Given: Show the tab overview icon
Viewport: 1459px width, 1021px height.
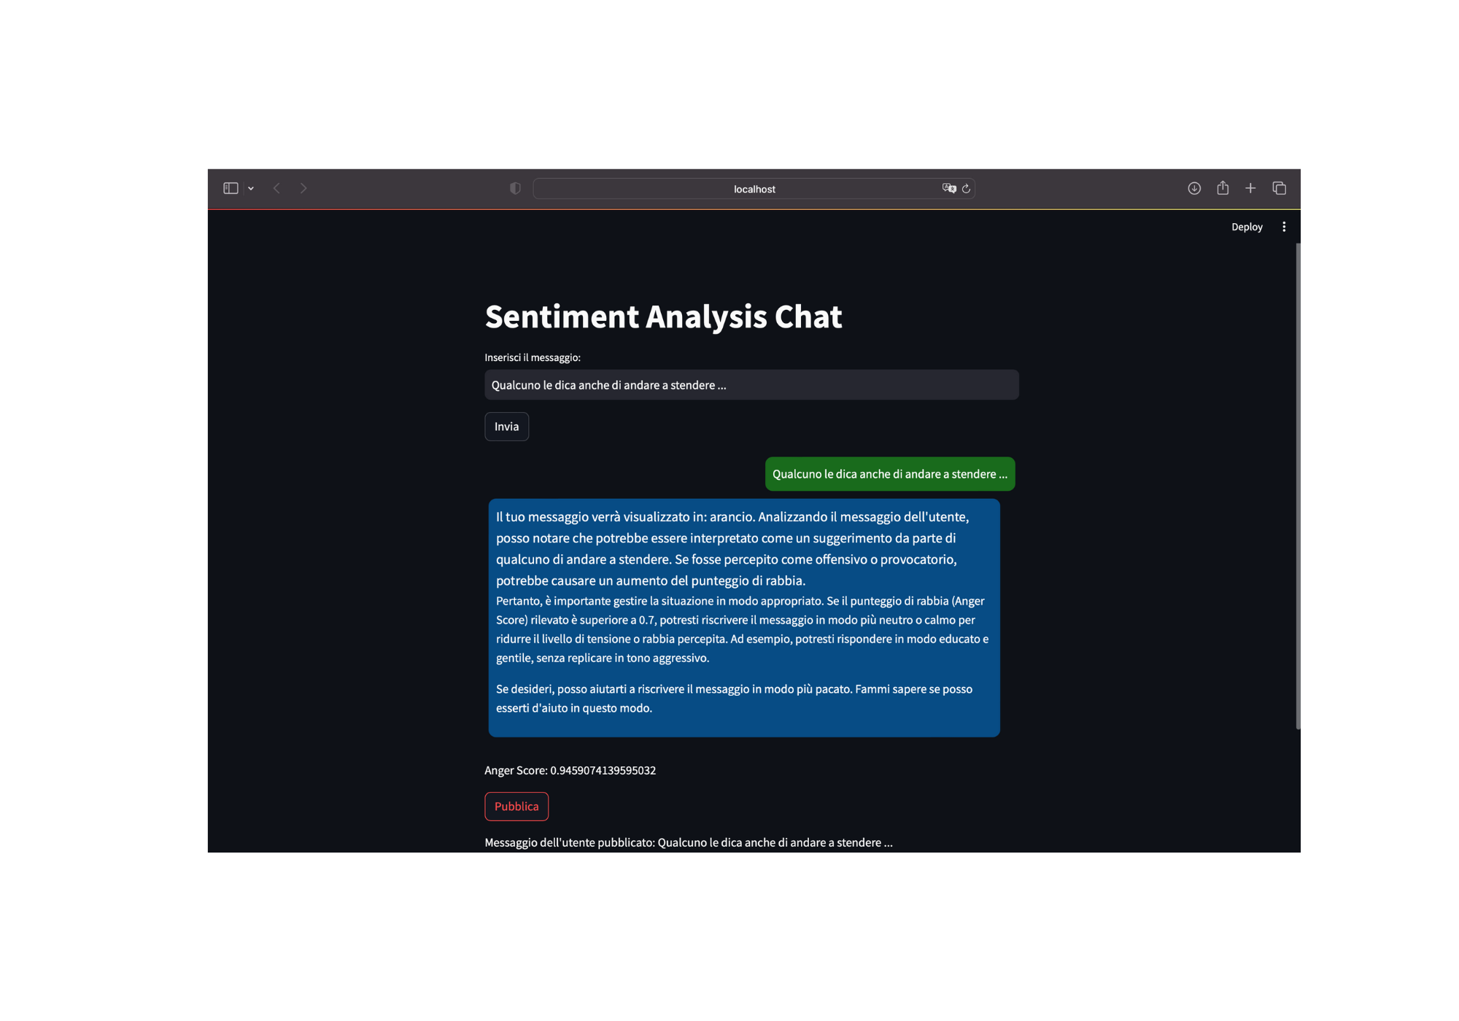Looking at the screenshot, I should click(x=1279, y=188).
